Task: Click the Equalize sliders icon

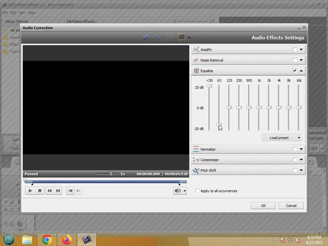Action: coord(196,71)
